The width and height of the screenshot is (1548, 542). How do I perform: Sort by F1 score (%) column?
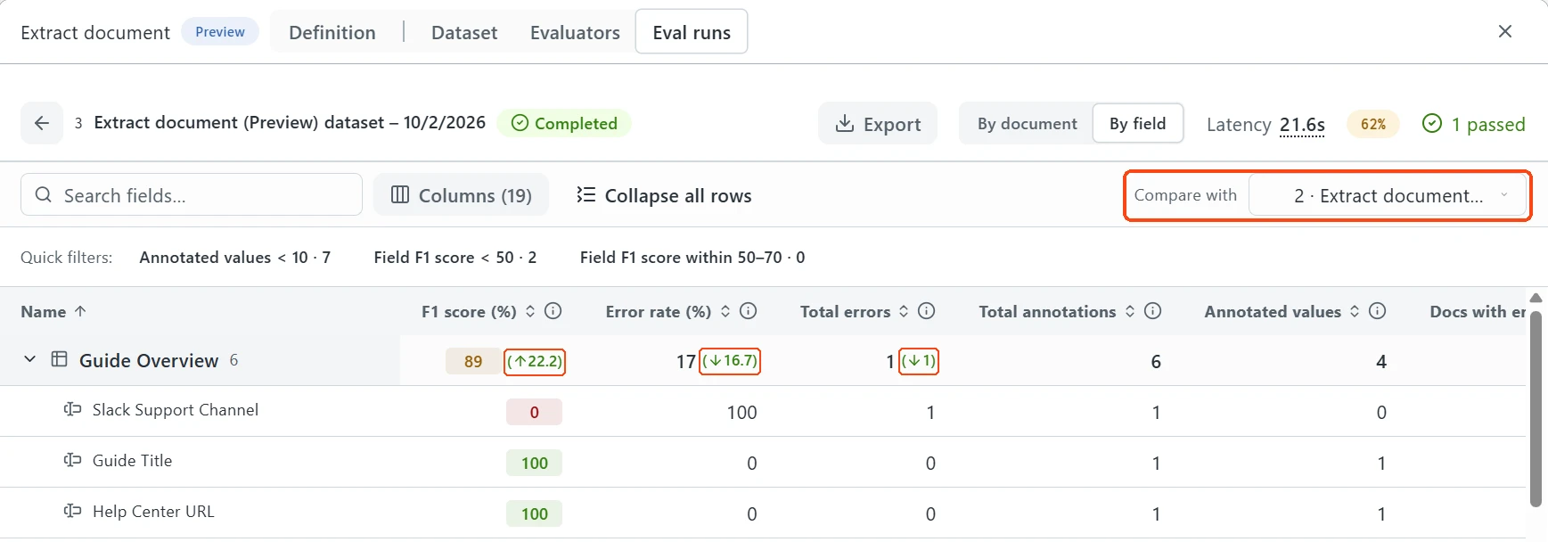pos(530,311)
